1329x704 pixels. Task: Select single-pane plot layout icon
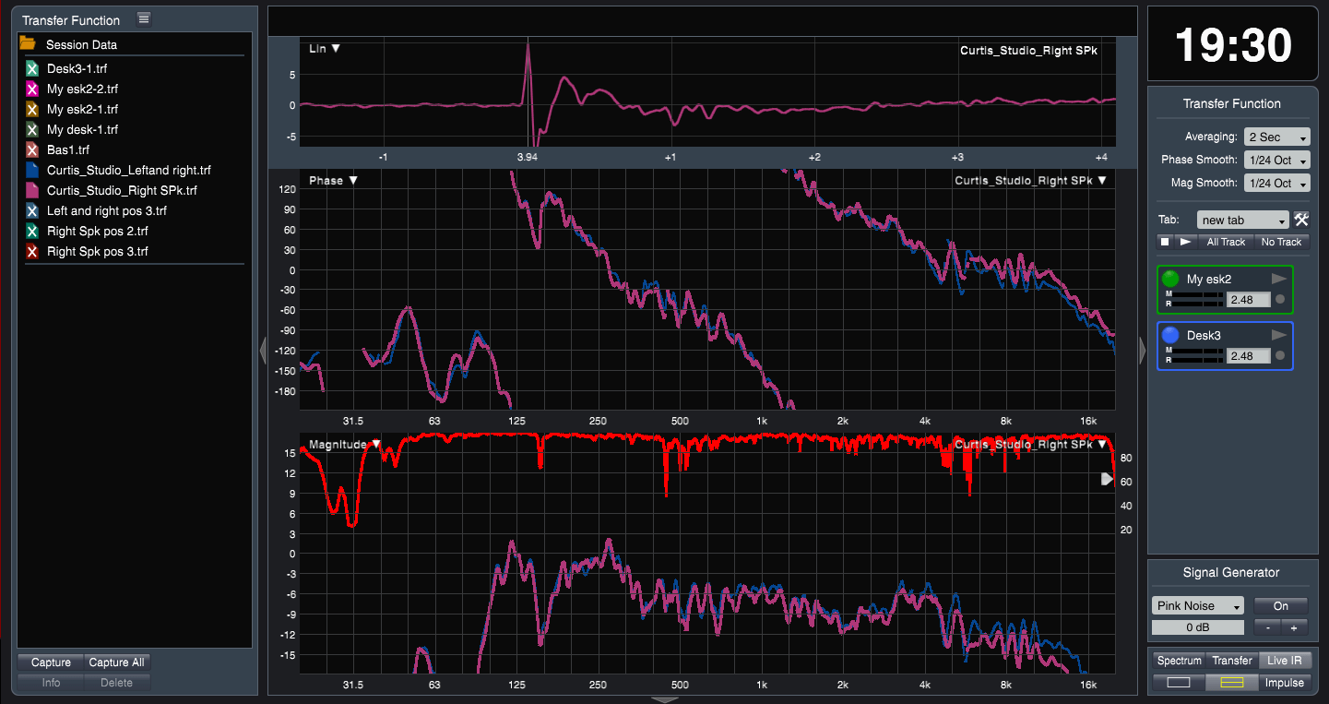1179,683
